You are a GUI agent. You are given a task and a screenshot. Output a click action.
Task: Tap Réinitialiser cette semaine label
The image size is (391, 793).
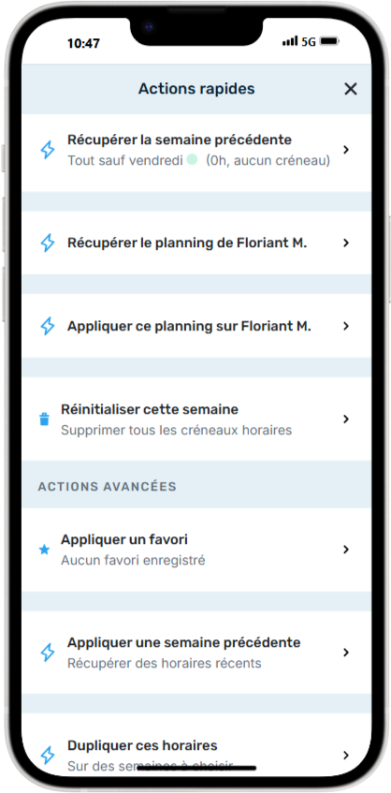(150, 409)
